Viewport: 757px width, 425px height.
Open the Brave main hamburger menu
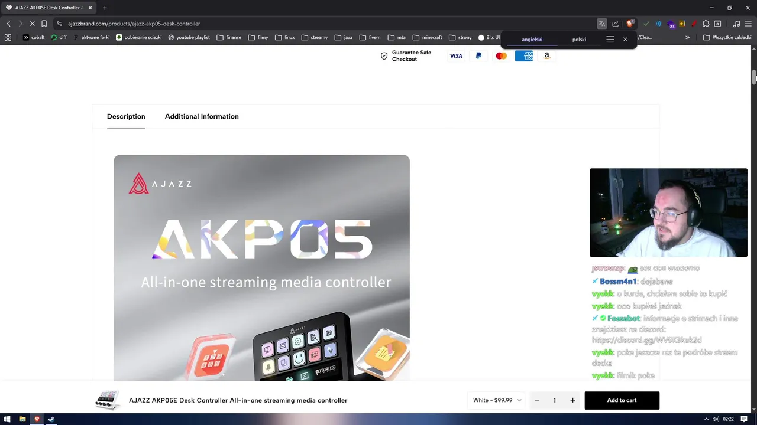coord(748,24)
